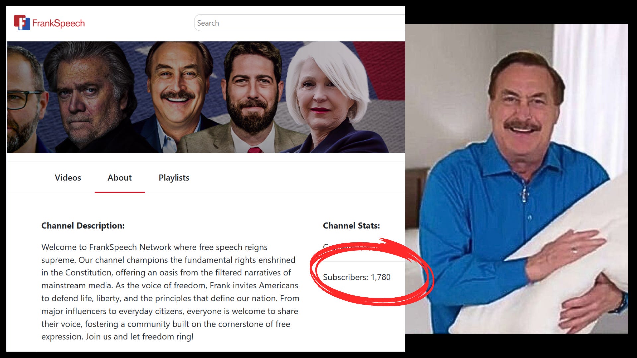Select the About tab
Screen dimensions: 637x358
point(120,178)
